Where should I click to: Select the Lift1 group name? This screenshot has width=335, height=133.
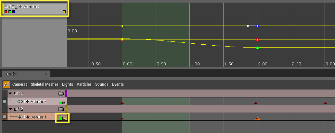click(x=19, y=94)
